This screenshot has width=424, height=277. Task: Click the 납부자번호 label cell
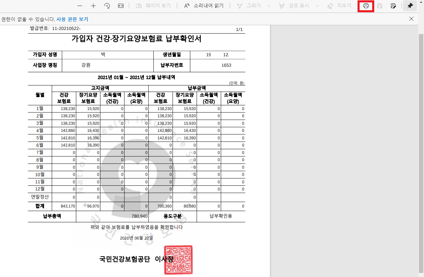pos(172,65)
